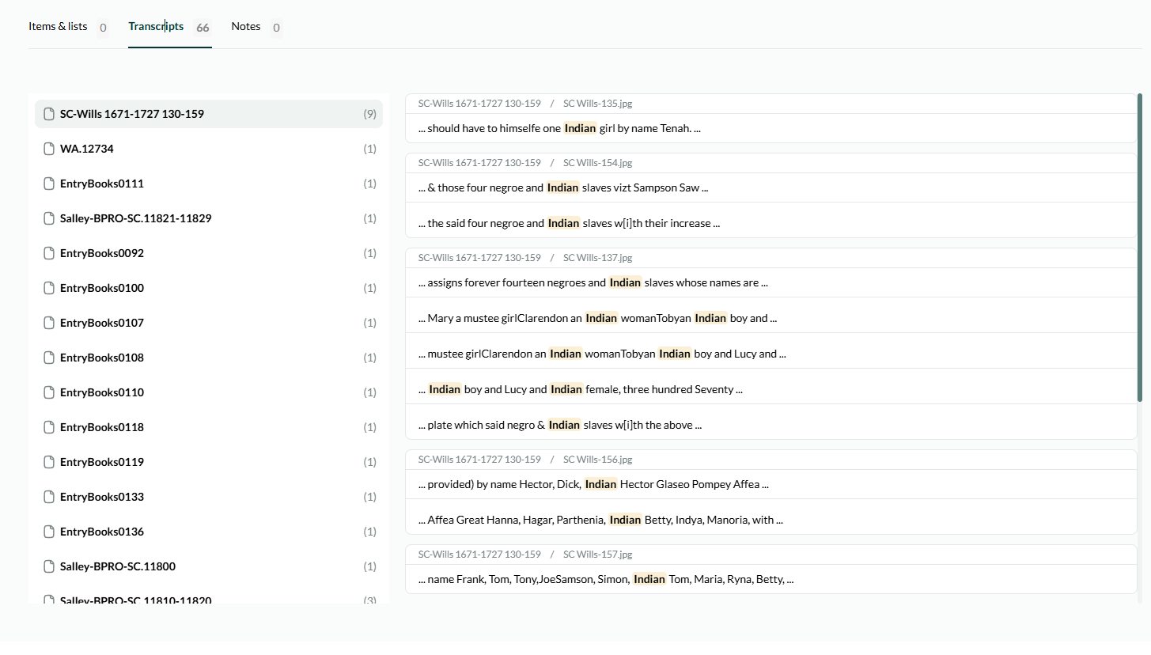Open result mentioning Indian girl named Tenah

click(559, 128)
